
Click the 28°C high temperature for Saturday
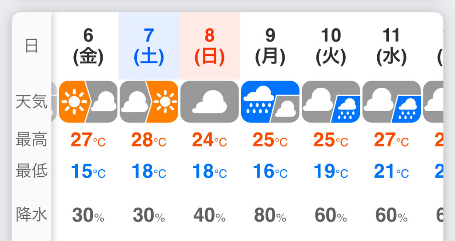149,140
